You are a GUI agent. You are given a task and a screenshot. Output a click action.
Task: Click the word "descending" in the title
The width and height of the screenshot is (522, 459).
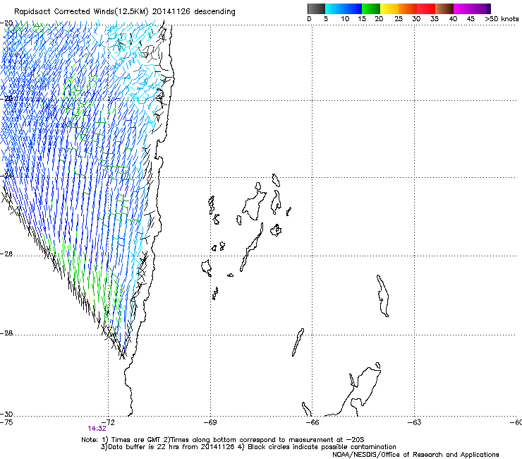[x=214, y=12]
